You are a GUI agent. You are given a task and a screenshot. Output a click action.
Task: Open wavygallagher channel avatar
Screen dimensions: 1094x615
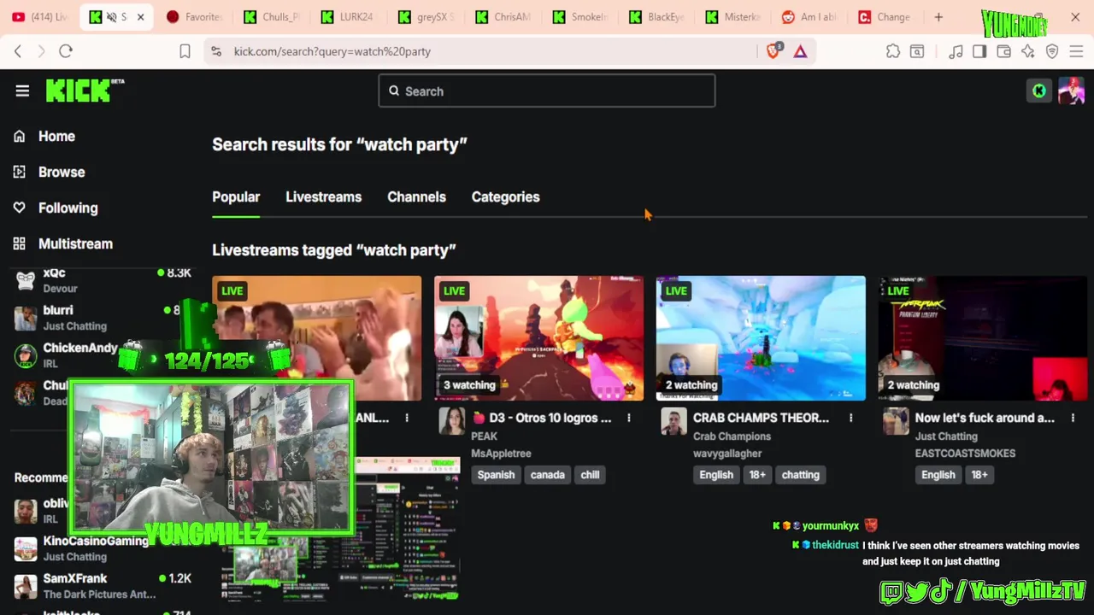(x=673, y=421)
